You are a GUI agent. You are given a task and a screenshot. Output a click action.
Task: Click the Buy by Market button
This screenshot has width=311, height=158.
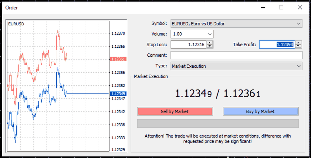261,111
